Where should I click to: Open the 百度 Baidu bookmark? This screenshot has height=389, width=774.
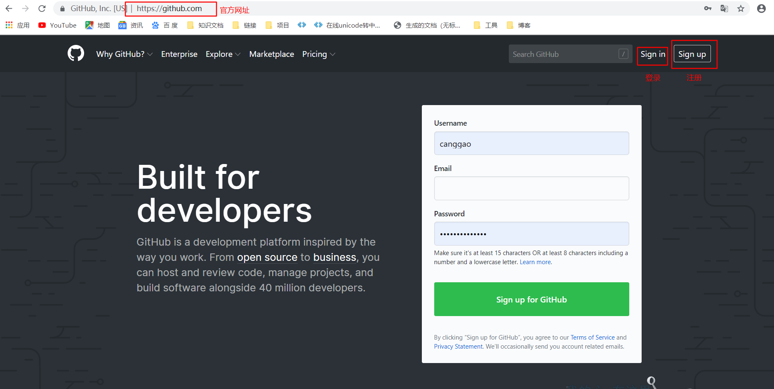[165, 25]
